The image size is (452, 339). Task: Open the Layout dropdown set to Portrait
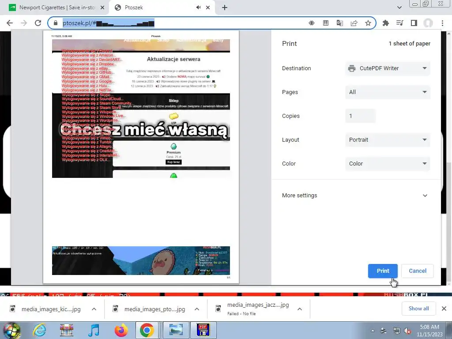click(388, 140)
